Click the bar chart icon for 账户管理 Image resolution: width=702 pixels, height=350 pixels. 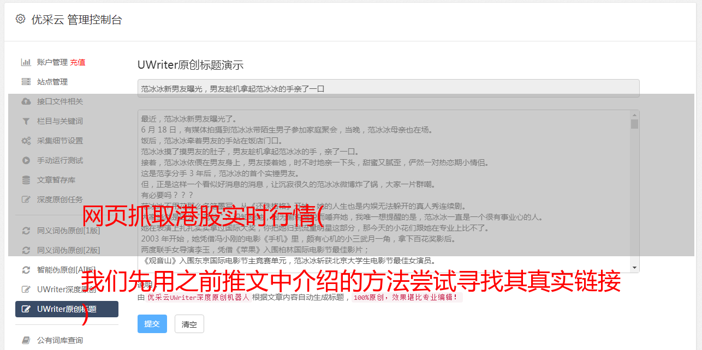[x=26, y=62]
